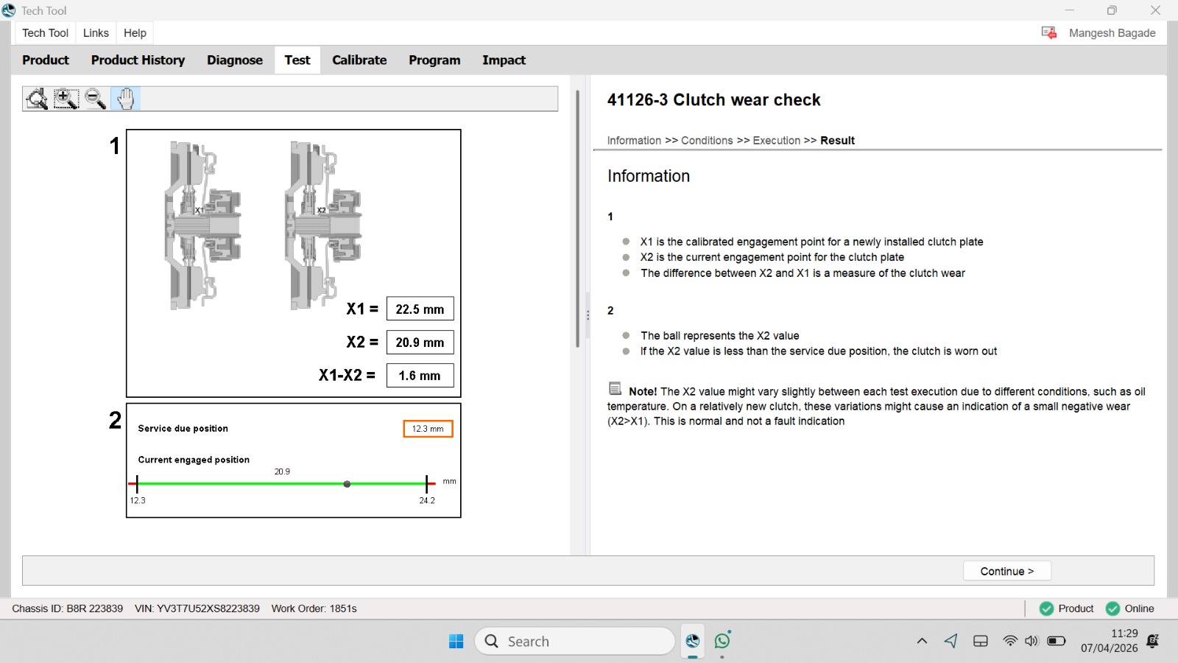Image resolution: width=1178 pixels, height=663 pixels.
Task: Click the Execution breadcrumb step
Action: click(776, 141)
